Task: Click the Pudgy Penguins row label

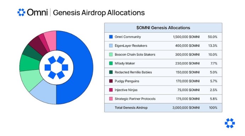Action: (127, 81)
